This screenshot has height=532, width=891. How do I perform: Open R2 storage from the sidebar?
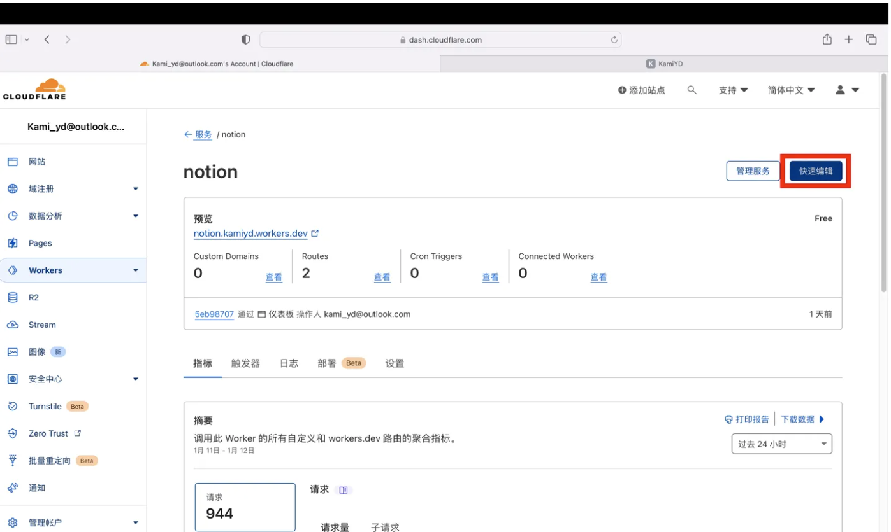34,297
